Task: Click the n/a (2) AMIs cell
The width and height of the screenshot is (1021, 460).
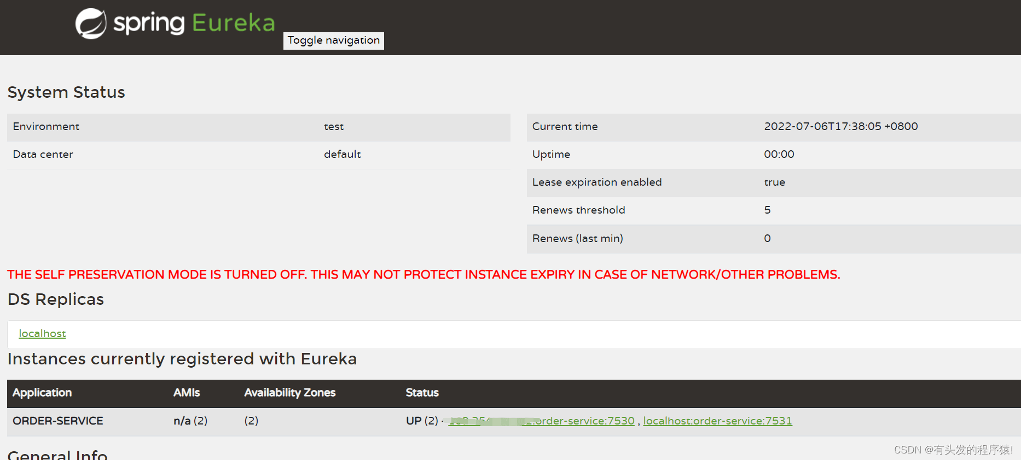Action: point(190,421)
